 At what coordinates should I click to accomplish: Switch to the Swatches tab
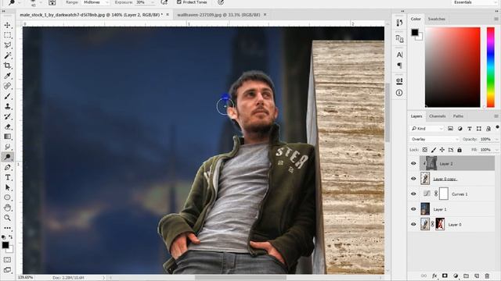point(437,19)
